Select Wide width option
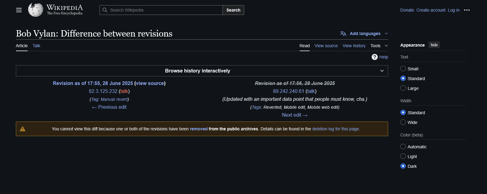Screen dimensions: 487x194 (x=403, y=122)
